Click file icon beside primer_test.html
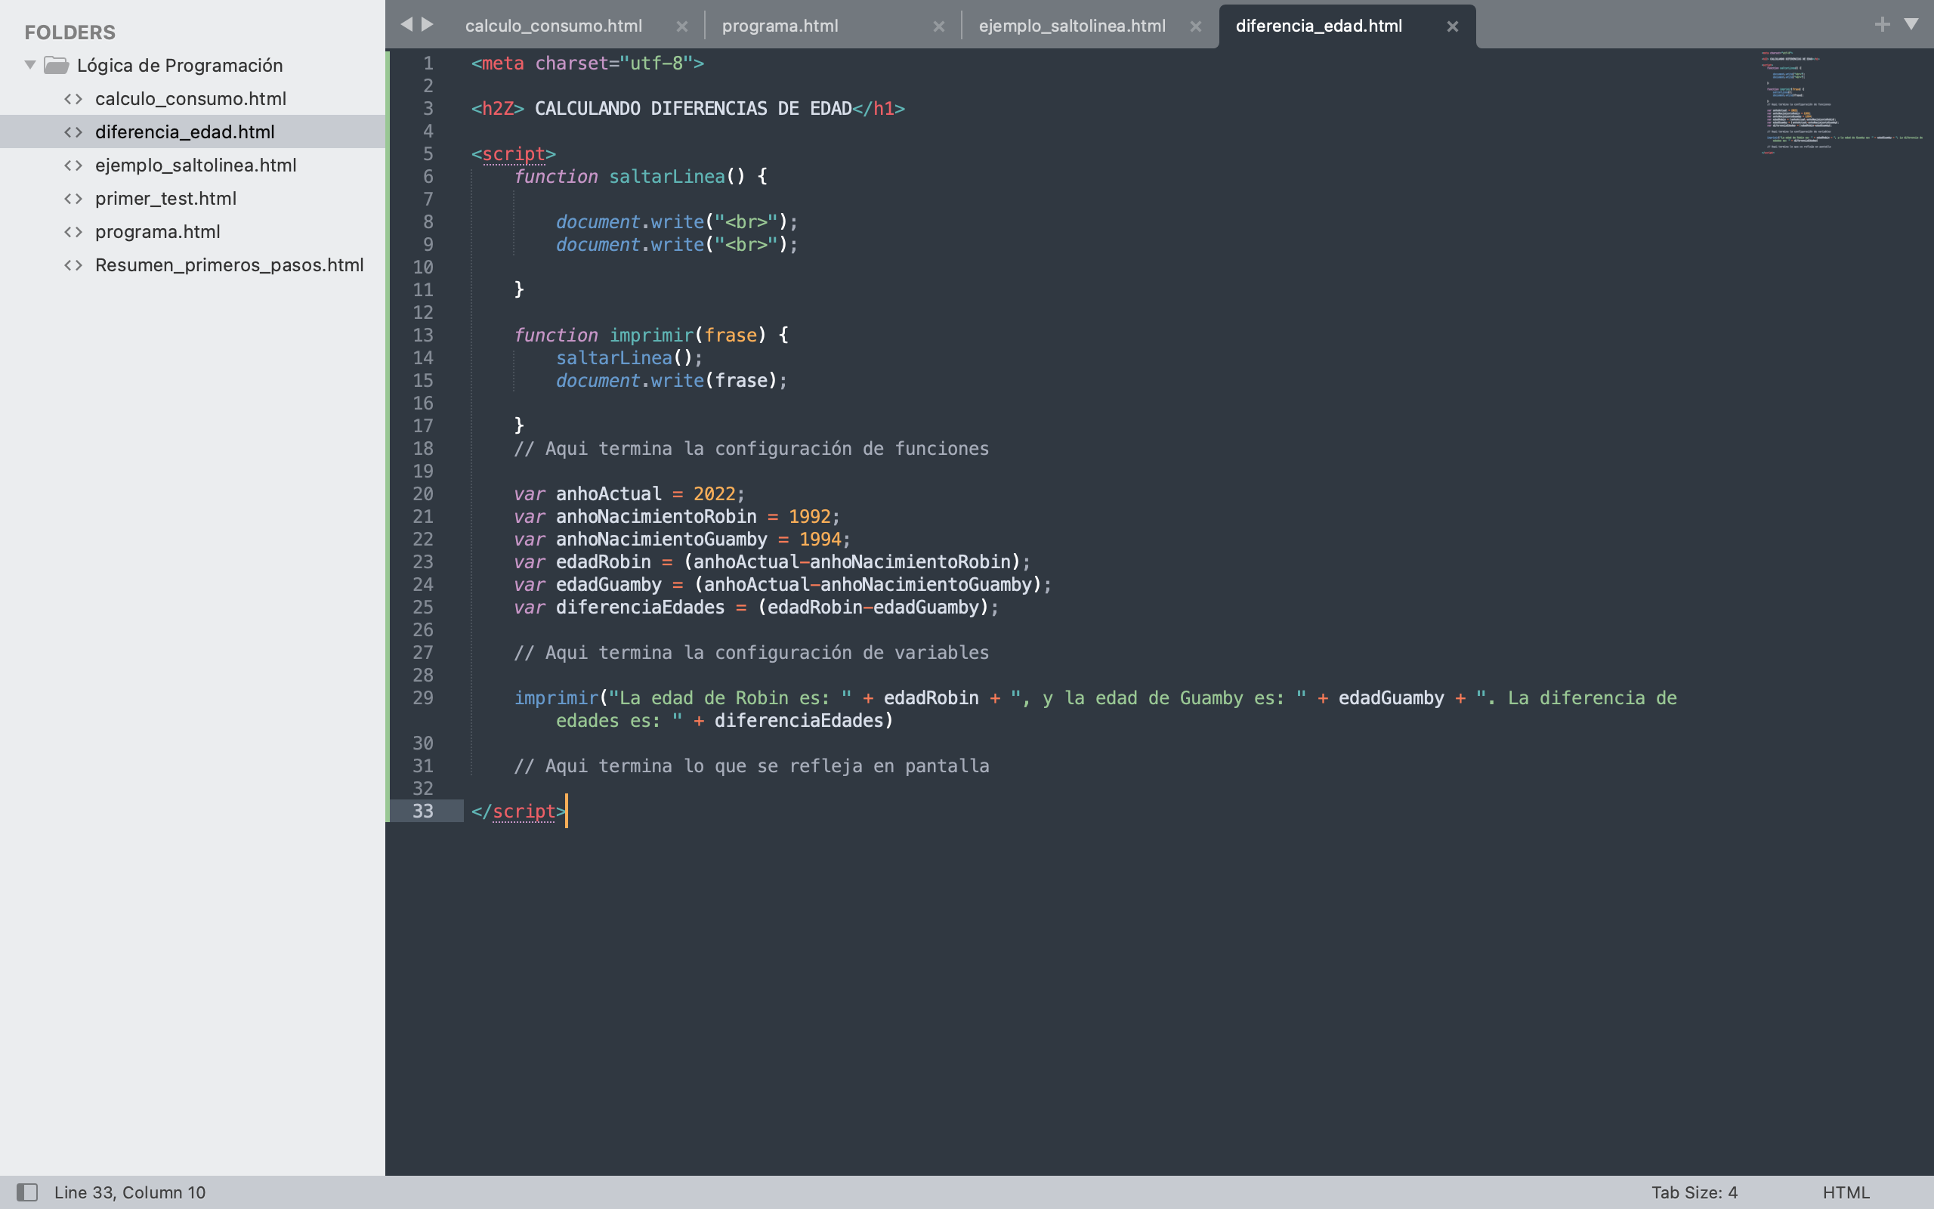This screenshot has width=1934, height=1209. (73, 198)
